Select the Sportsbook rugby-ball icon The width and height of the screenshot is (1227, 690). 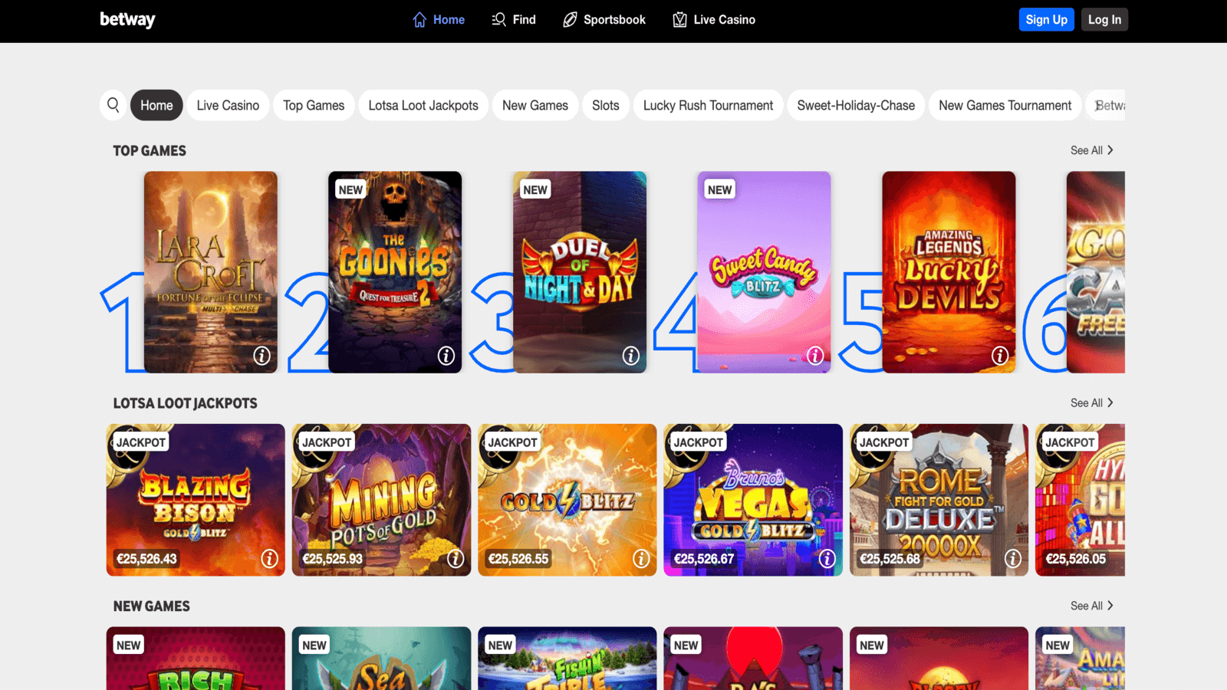568,19
